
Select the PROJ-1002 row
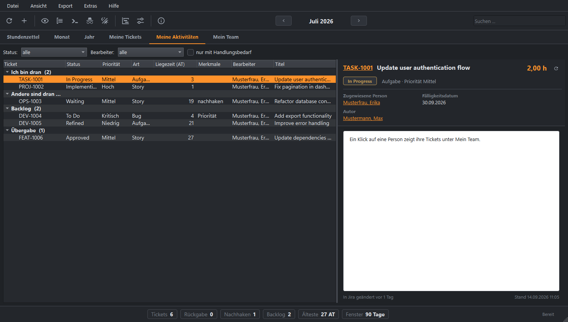(x=170, y=87)
